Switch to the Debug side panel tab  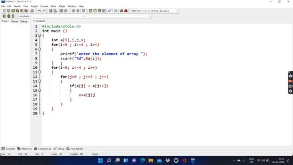pos(24,22)
